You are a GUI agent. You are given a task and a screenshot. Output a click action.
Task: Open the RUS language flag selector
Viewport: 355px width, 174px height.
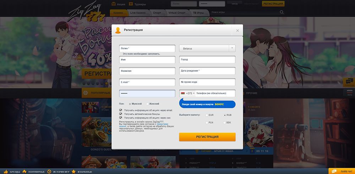click(349, 93)
